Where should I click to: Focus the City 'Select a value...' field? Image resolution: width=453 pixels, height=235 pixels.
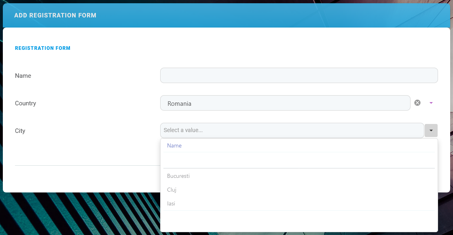(x=292, y=130)
